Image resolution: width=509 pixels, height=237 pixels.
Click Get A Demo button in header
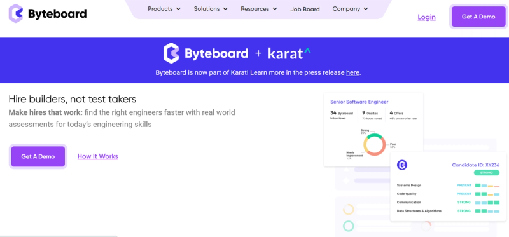pos(478,17)
